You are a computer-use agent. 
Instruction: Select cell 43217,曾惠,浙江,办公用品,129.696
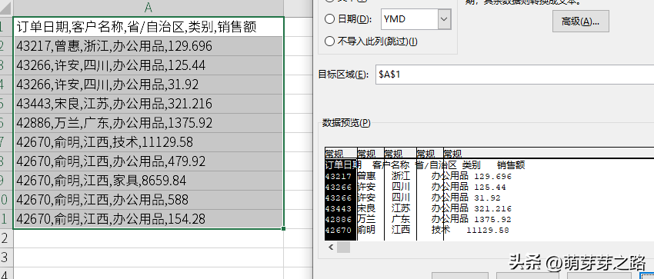coord(148,46)
